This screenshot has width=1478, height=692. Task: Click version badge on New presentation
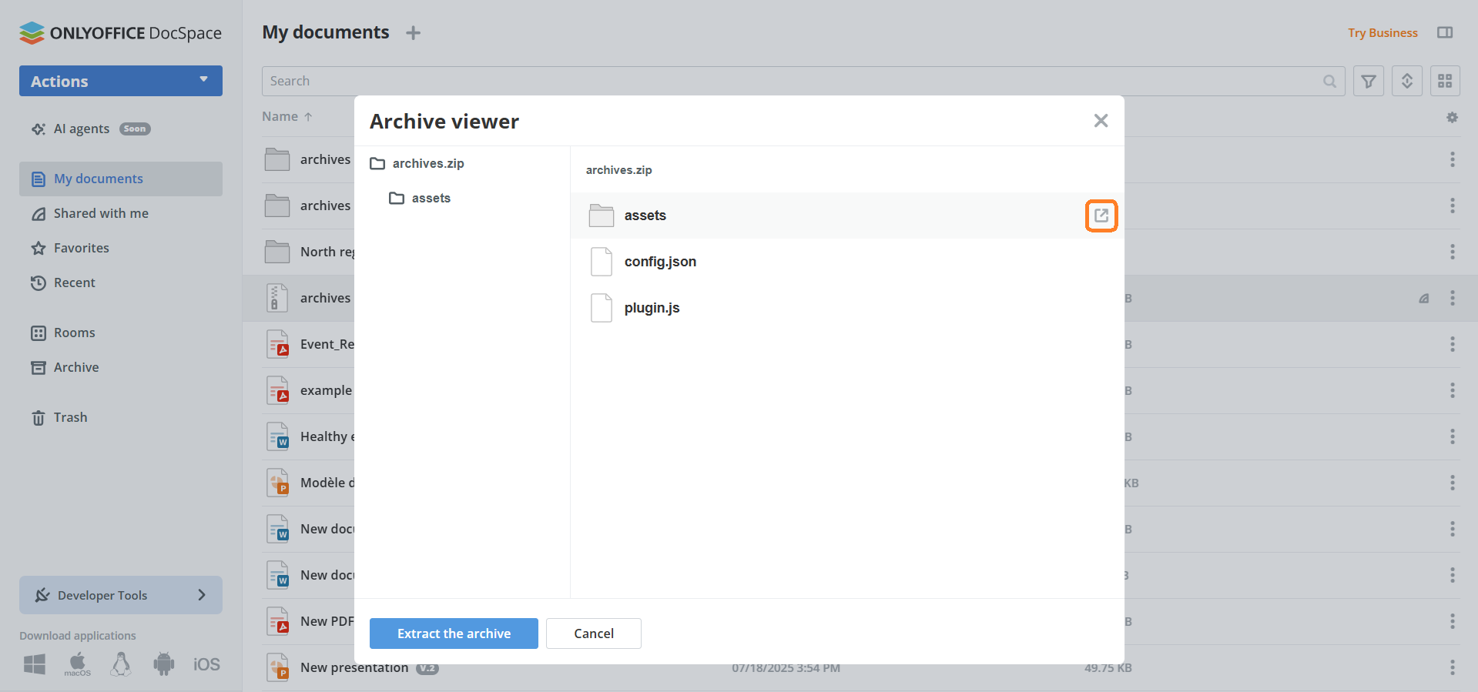427,668
